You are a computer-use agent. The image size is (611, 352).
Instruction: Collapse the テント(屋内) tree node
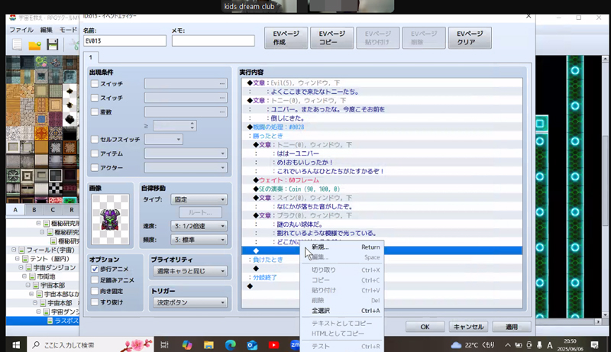[x=18, y=259]
